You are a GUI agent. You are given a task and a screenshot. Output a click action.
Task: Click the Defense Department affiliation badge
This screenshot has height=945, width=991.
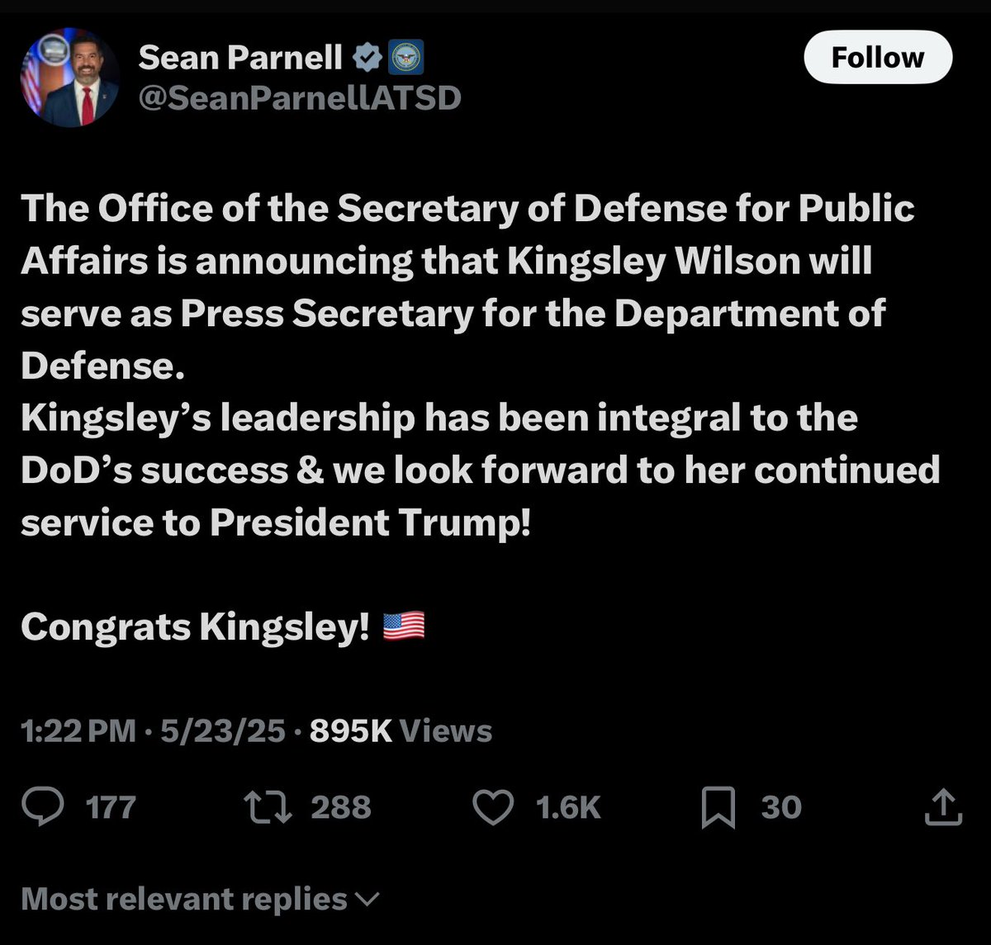405,58
